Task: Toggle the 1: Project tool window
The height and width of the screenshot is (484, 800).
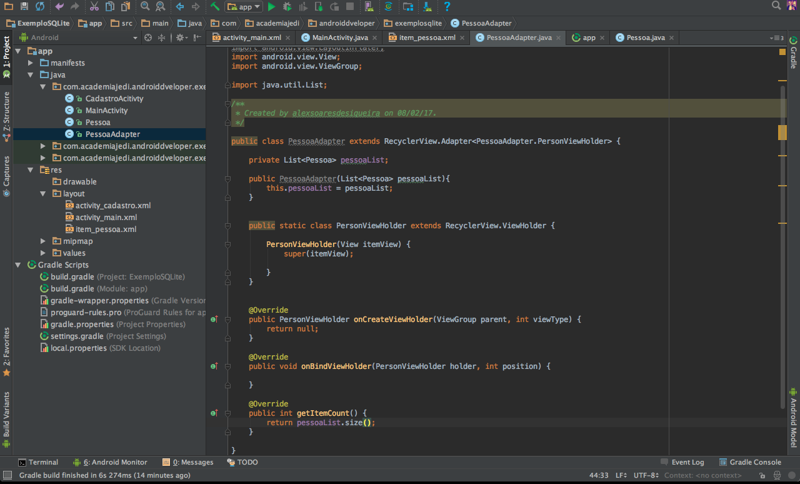Action: 6,56
